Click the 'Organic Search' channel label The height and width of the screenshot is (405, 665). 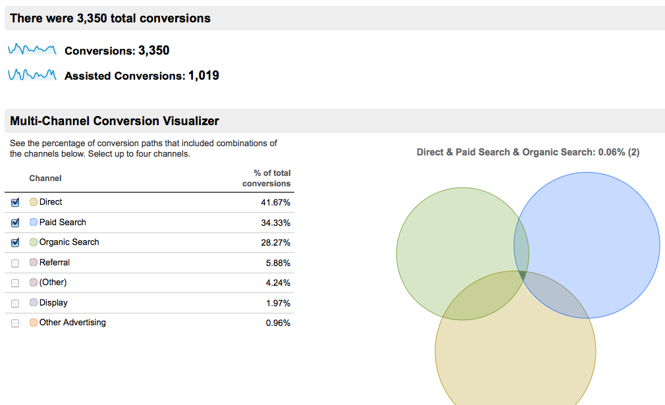click(x=69, y=242)
